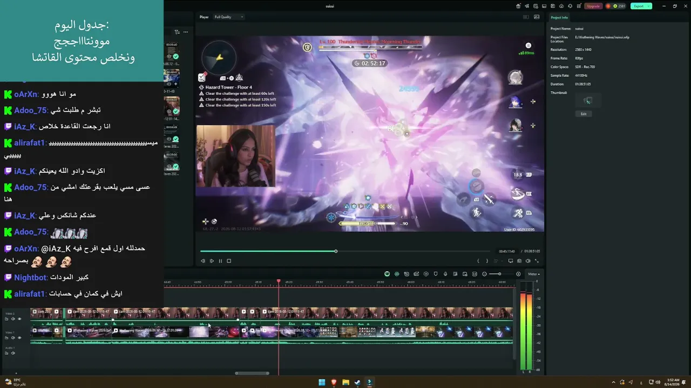Image resolution: width=691 pixels, height=388 pixels.
Task: Hide the Video 1 track with eye icon
Action: click(x=19, y=338)
